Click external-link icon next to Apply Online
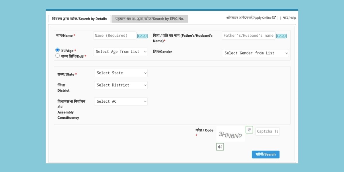The height and width of the screenshot is (172, 344). [x=274, y=17]
